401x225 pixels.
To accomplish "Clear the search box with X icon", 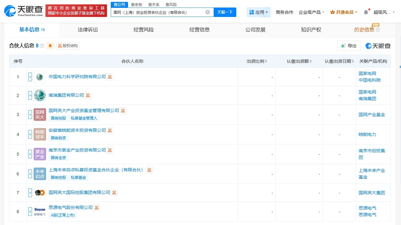I will (x=208, y=12).
